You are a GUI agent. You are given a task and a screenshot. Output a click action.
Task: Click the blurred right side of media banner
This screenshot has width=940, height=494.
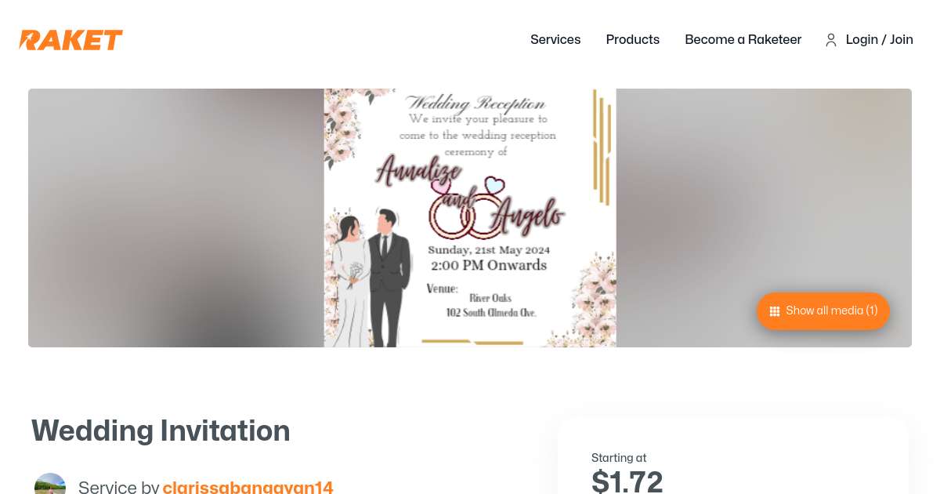[x=764, y=218]
